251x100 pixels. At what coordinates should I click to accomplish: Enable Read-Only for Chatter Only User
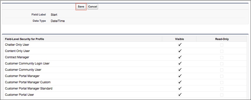tap(222, 45)
